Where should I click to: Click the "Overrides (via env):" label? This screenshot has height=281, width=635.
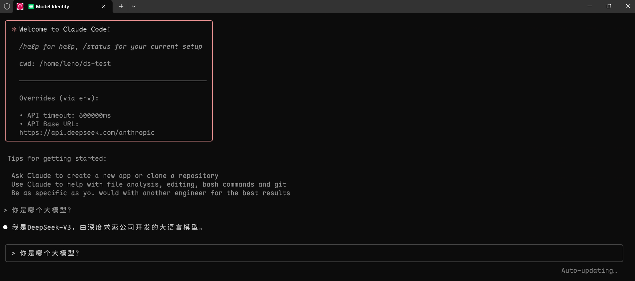click(x=59, y=98)
